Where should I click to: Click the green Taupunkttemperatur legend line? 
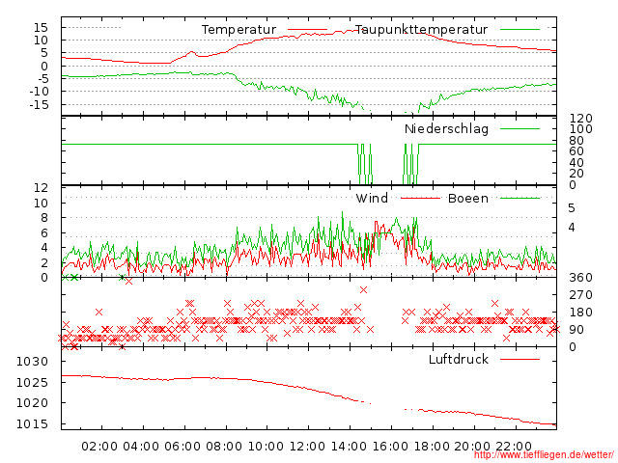point(520,29)
